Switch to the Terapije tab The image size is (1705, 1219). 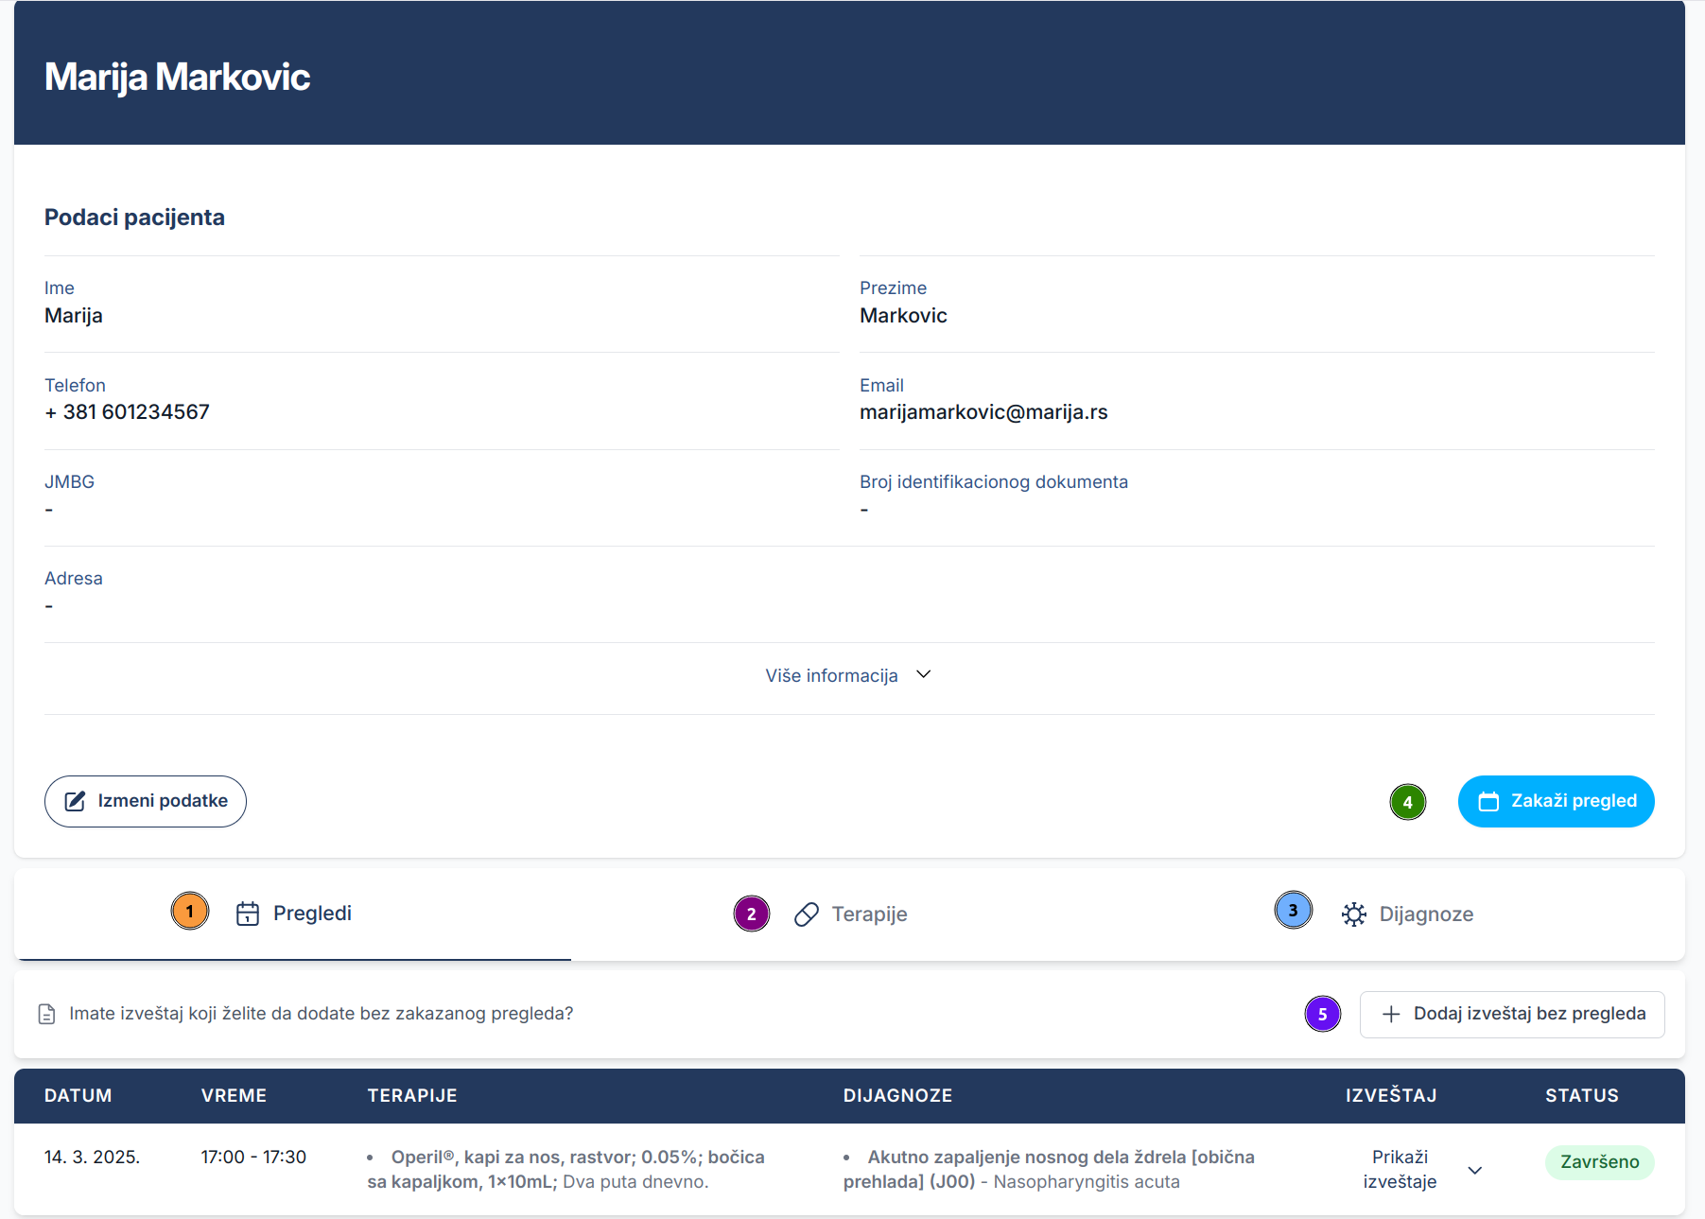(x=868, y=914)
